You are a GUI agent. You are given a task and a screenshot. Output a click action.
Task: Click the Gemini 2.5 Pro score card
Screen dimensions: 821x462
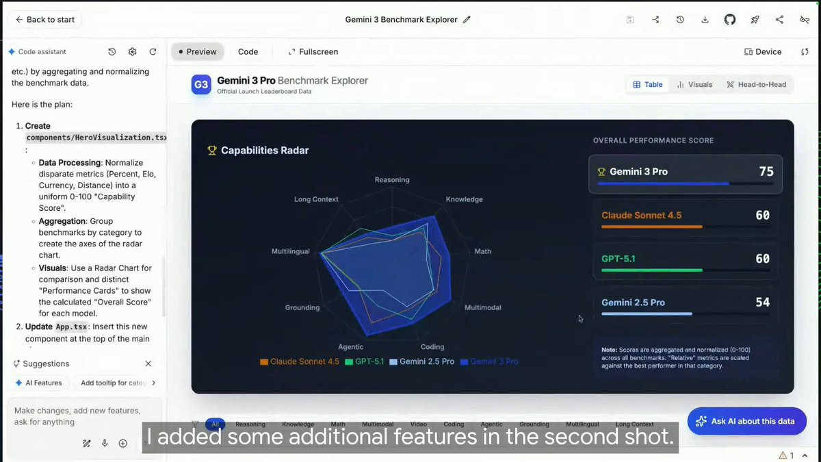tap(686, 305)
